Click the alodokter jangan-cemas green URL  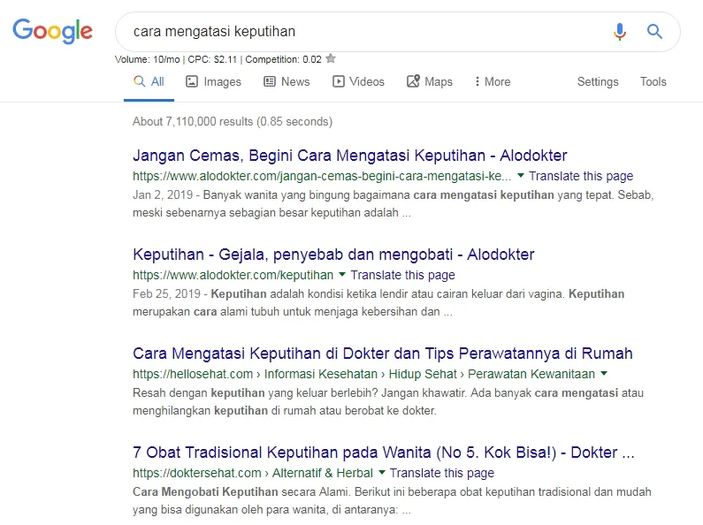point(322,176)
